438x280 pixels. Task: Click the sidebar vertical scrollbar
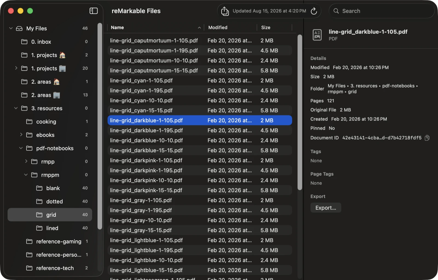tap(100, 126)
